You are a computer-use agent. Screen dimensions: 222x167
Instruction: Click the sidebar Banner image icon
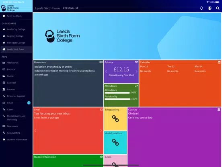[4, 76]
